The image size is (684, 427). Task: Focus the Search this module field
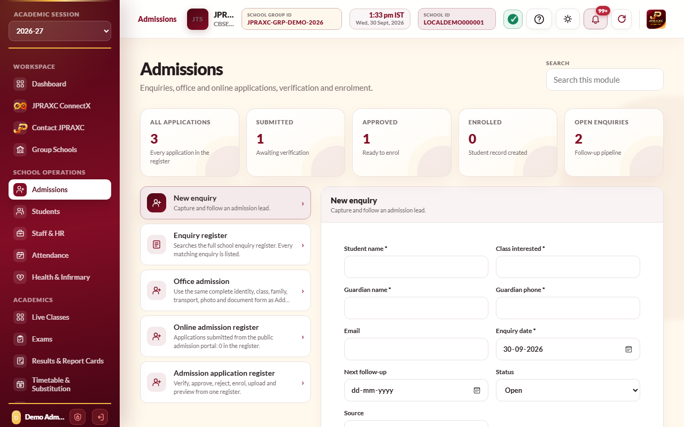(x=605, y=80)
